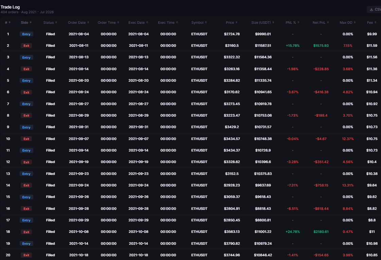Click the Exit badge in row 2

[26, 46]
